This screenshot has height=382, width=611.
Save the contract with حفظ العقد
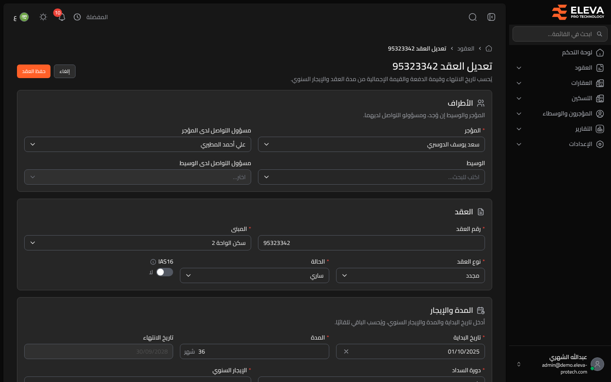(x=34, y=71)
